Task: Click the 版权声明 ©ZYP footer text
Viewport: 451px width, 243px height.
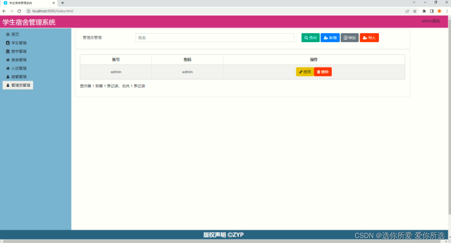Action: coord(223,235)
